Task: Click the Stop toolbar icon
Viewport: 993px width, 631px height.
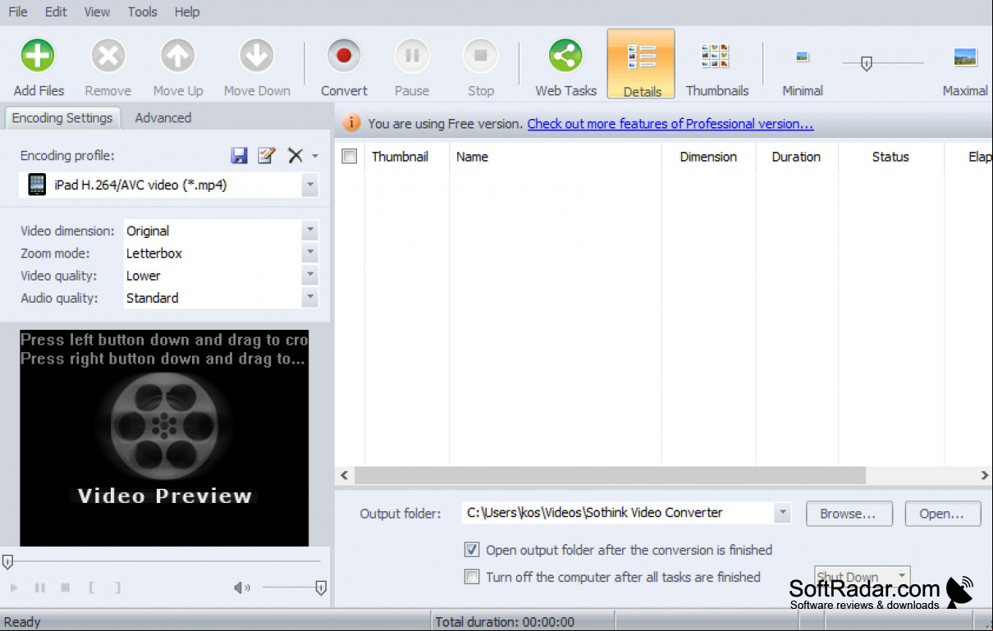Action: click(481, 57)
